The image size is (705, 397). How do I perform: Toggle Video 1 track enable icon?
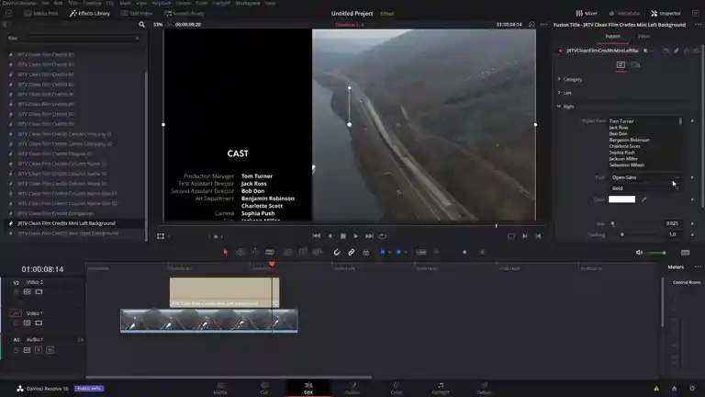click(39, 323)
